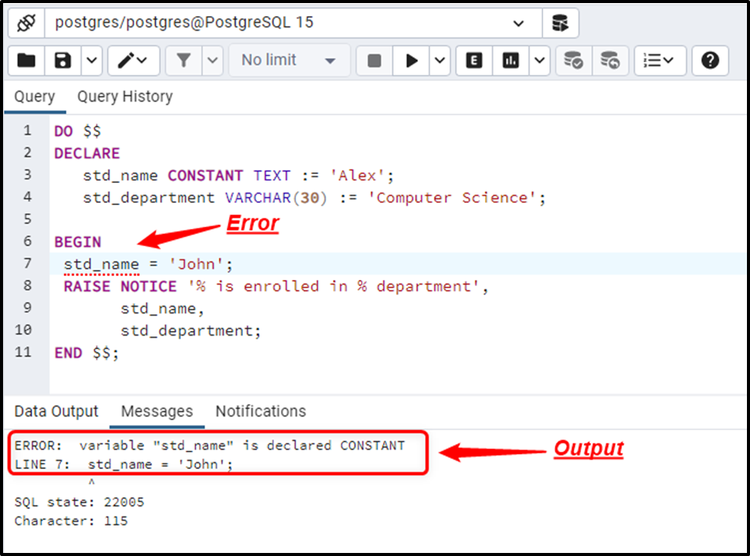This screenshot has width=750, height=556.
Task: Commit the current transaction
Action: pyautogui.click(x=573, y=60)
